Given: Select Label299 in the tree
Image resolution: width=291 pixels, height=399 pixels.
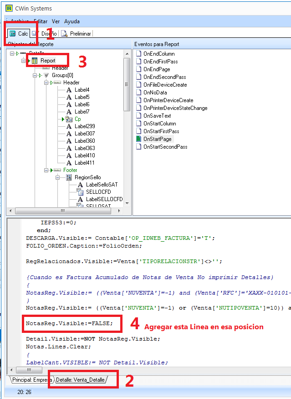Looking at the screenshot, I should pos(85,126).
